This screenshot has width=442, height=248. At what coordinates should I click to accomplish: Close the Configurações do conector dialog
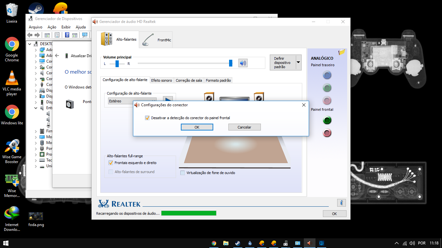click(x=304, y=105)
